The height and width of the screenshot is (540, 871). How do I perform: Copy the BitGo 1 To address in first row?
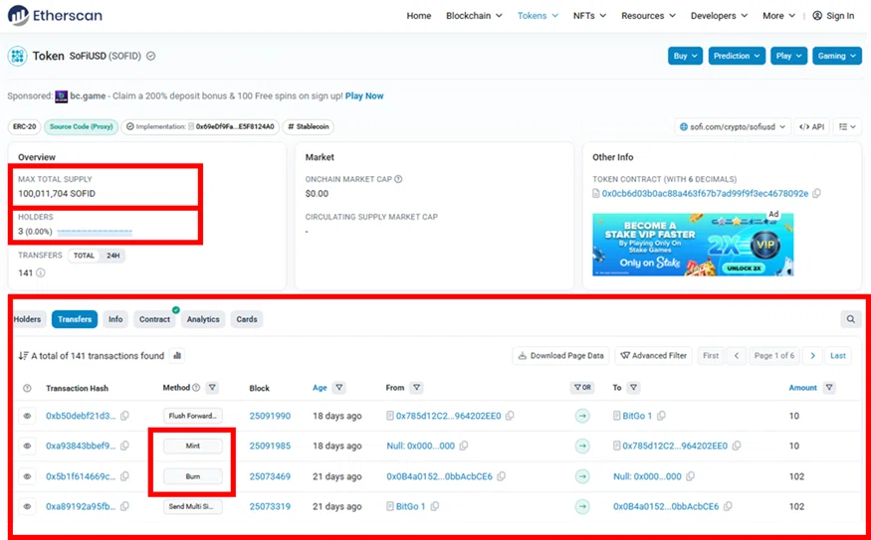[661, 416]
